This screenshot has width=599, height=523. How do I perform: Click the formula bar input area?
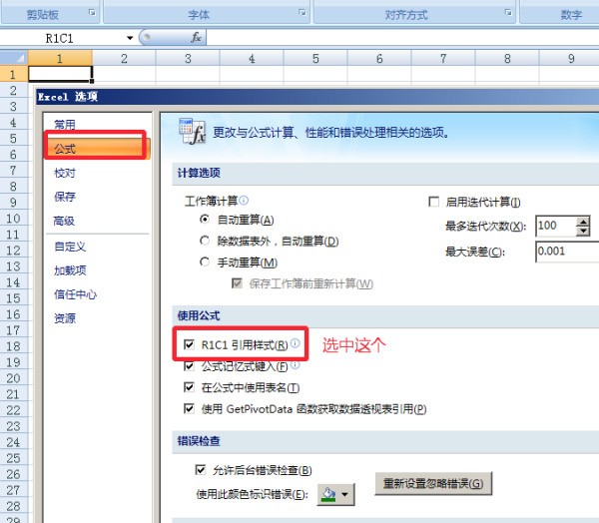pyautogui.click(x=402, y=38)
